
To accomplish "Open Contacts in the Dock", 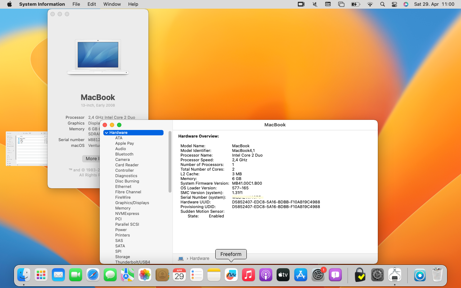I will coord(162,275).
